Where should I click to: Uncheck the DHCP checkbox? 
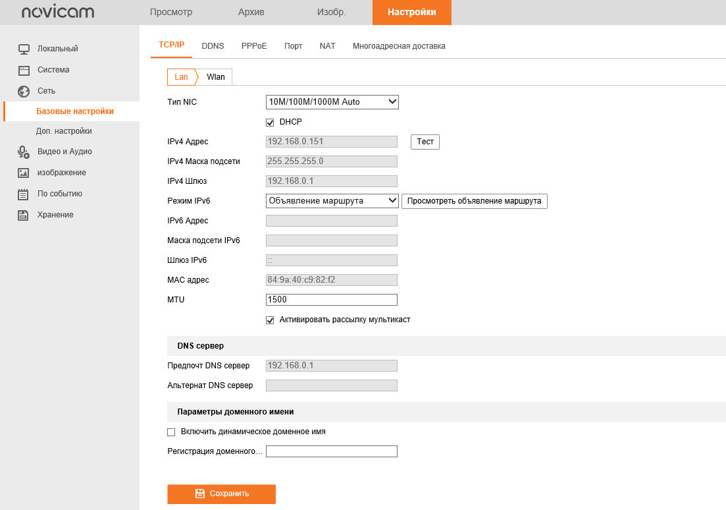[x=270, y=122]
